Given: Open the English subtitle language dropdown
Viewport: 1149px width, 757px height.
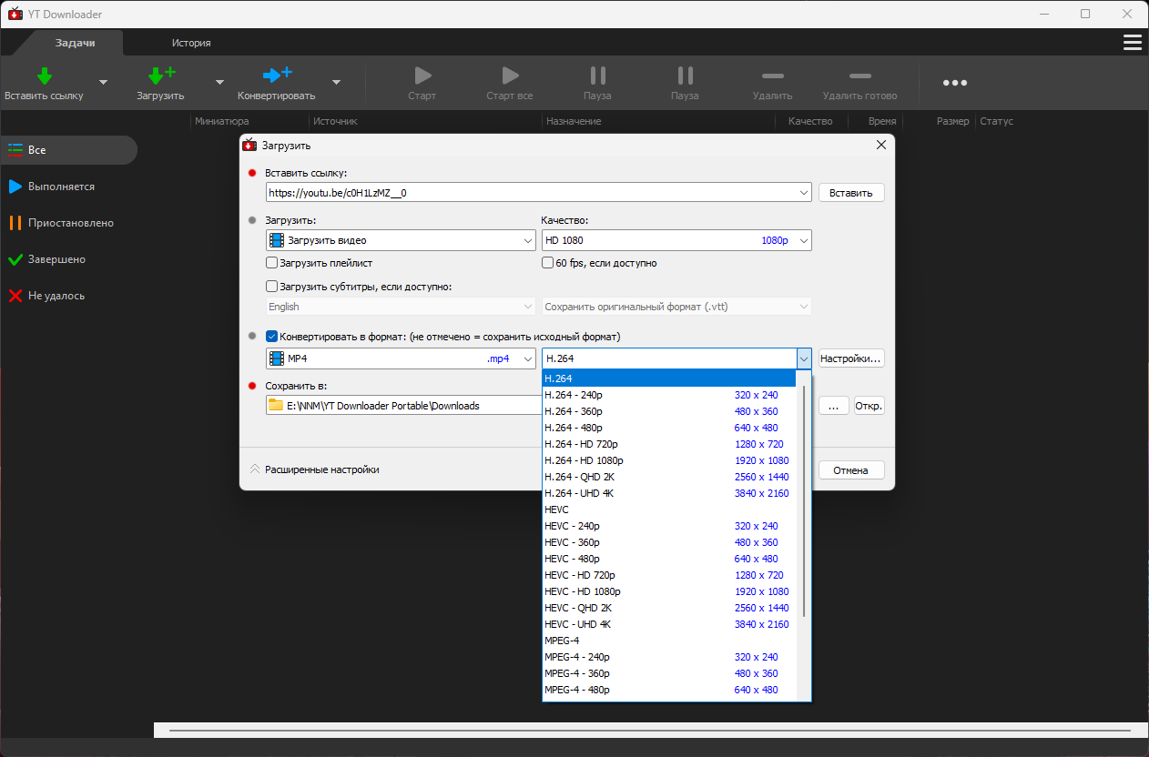Looking at the screenshot, I should tap(402, 307).
